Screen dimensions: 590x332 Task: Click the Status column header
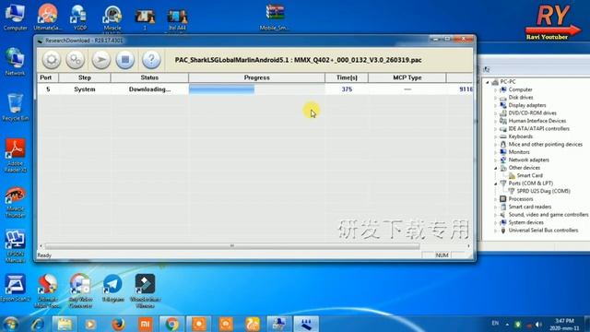149,77
